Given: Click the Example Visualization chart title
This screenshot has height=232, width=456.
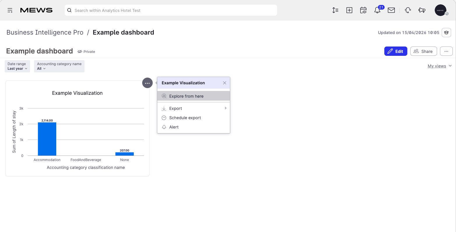Looking at the screenshot, I should click(77, 93).
